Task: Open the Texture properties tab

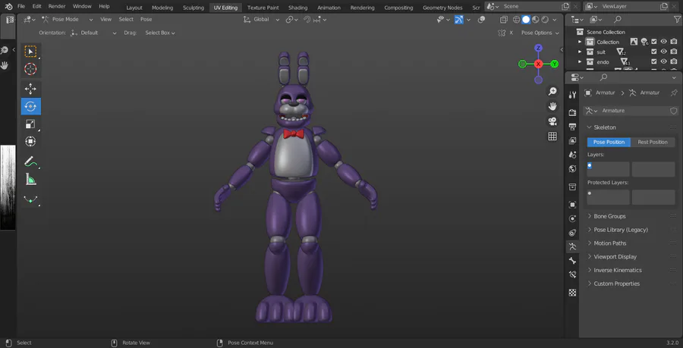Action: [x=572, y=293]
